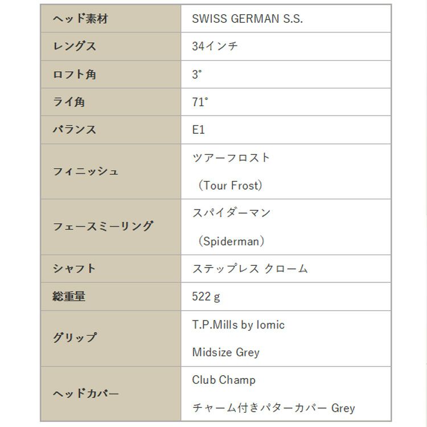Select the ツアーフロスト finish text
The width and height of the screenshot is (427, 427).
[x=231, y=158]
